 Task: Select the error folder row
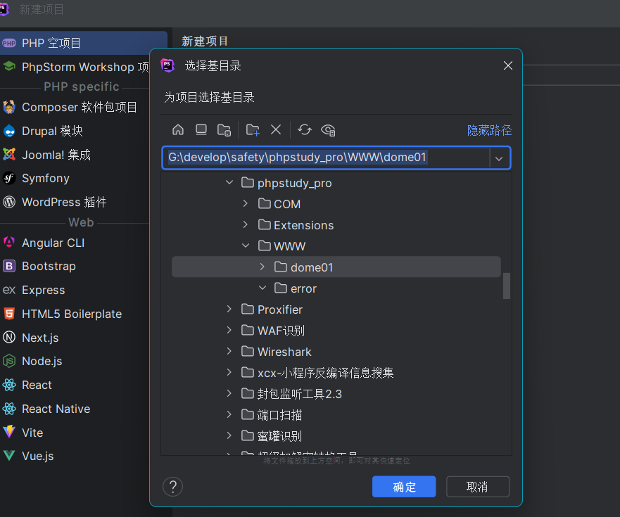click(336, 288)
